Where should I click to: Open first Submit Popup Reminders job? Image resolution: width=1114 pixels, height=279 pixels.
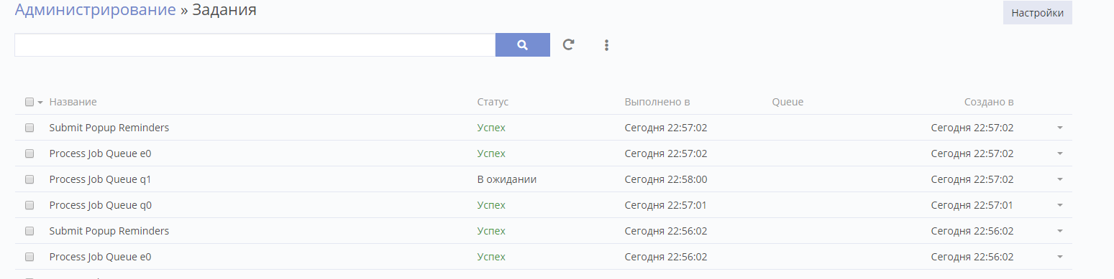(109, 128)
